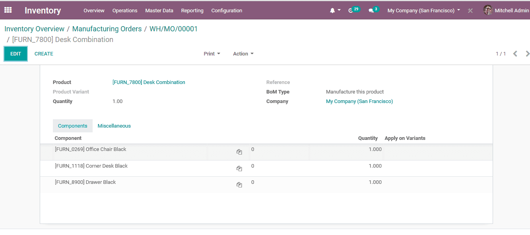
Task: Click the CREATE button
Action: 44,54
